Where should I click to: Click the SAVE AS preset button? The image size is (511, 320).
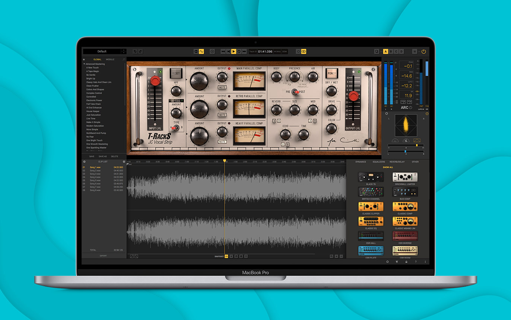pos(102,156)
